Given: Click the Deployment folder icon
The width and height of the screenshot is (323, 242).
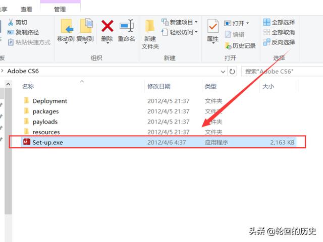Looking at the screenshot, I should pyautogui.click(x=26, y=101).
